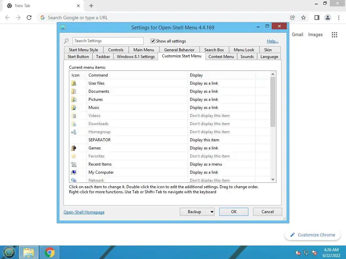Open the Search Box tab
This screenshot has height=259, width=346.
214,50
